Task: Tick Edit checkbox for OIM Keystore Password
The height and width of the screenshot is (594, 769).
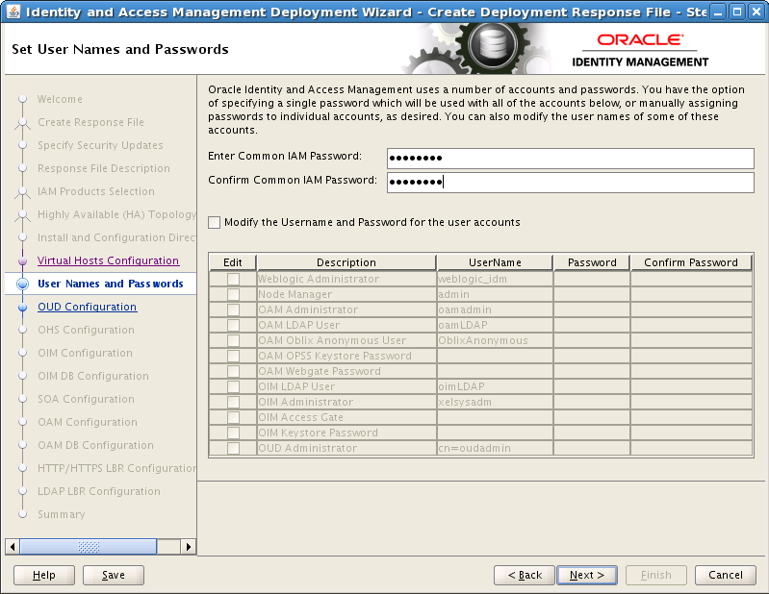Action: click(233, 433)
